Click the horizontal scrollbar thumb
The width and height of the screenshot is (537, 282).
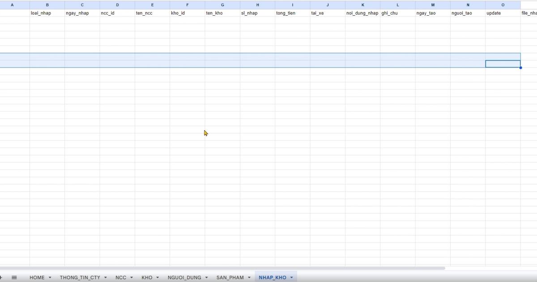222,268
